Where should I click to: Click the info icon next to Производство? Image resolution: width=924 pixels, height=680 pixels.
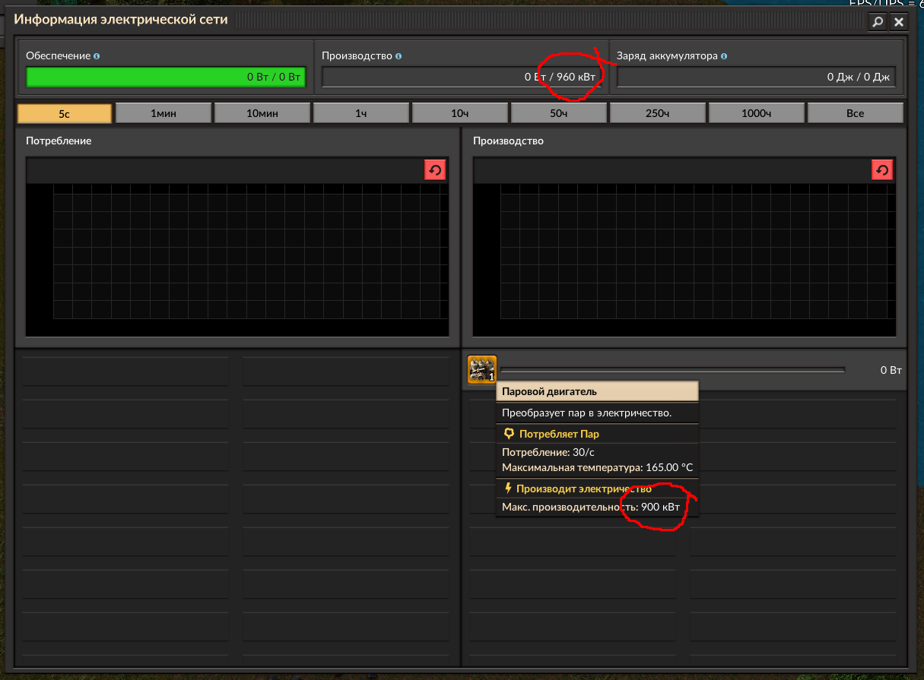[399, 55]
